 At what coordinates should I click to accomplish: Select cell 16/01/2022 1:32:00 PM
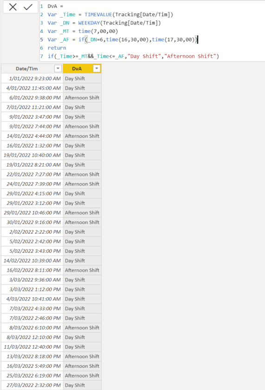[x=32, y=146]
